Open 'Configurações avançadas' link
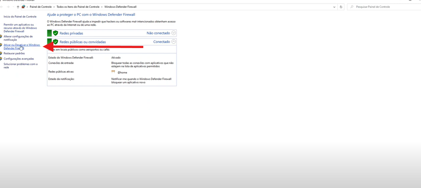 [19, 59]
